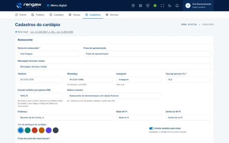
Task: Open the Lei 13.419/2017 legal basis link
Action: pyautogui.click(x=52, y=32)
